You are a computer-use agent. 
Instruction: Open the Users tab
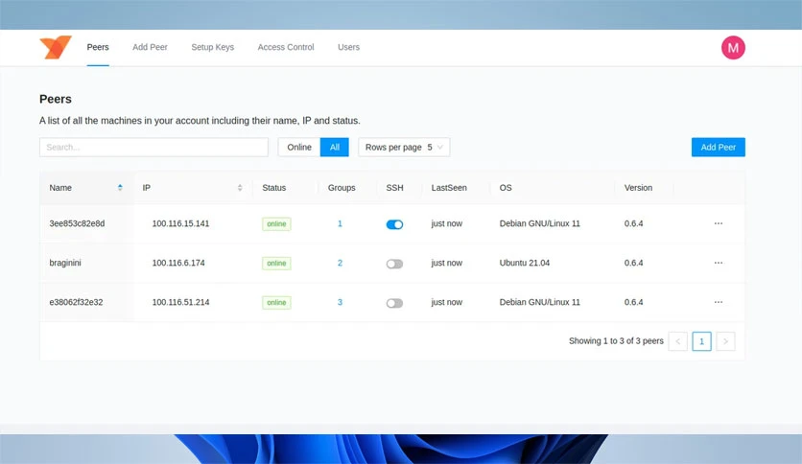349,47
